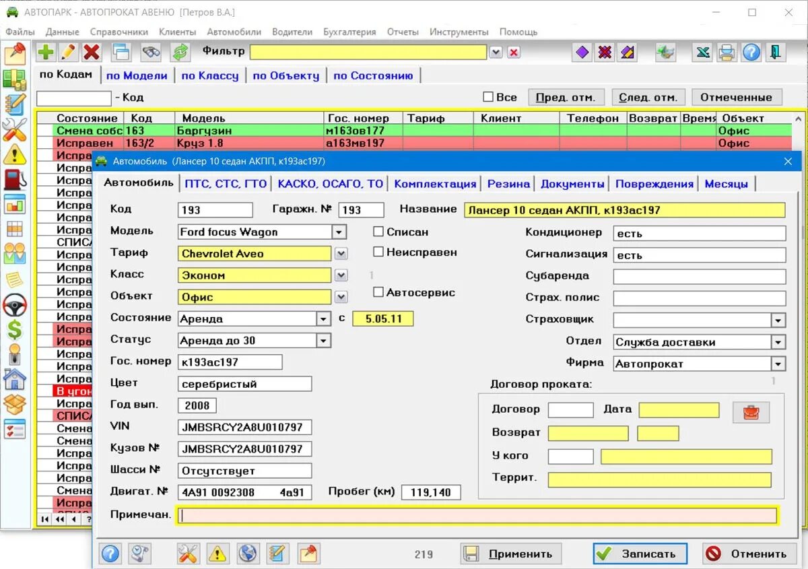
Task: Click the green dollar sign sidebar icon
Action: [15, 329]
